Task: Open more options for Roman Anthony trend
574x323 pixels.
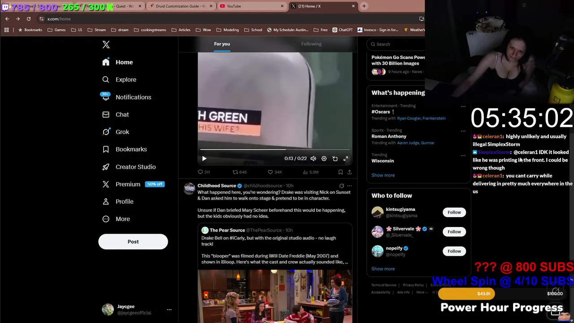Action: 463,131
